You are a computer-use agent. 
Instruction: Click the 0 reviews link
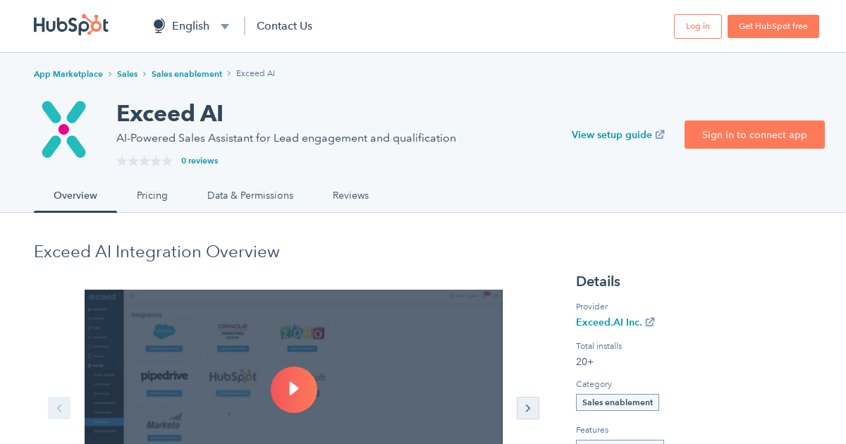tap(200, 161)
